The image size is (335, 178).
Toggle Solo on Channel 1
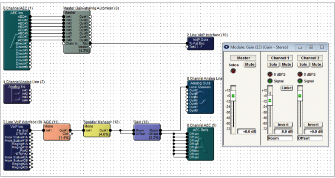coord(273,65)
